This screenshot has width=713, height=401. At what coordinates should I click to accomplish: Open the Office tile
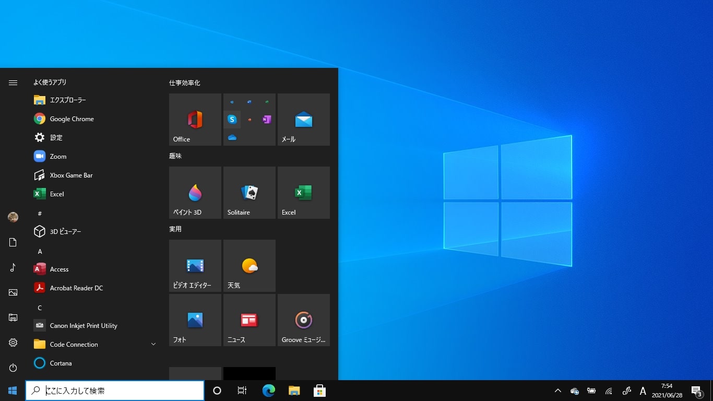point(195,120)
